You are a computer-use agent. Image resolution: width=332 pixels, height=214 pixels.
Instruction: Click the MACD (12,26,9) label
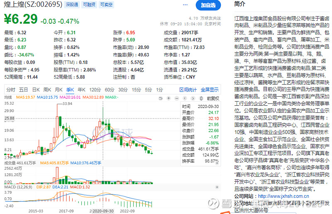click(x=18, y=187)
